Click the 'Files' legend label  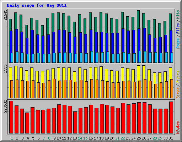(x=178, y=28)
